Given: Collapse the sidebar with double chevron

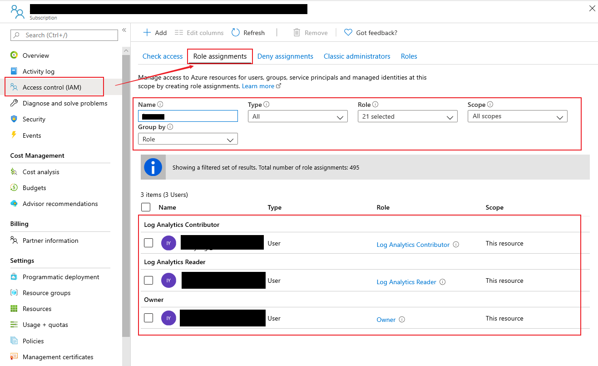Looking at the screenshot, I should [x=124, y=30].
